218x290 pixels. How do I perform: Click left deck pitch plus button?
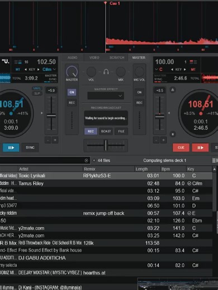pos(55,140)
